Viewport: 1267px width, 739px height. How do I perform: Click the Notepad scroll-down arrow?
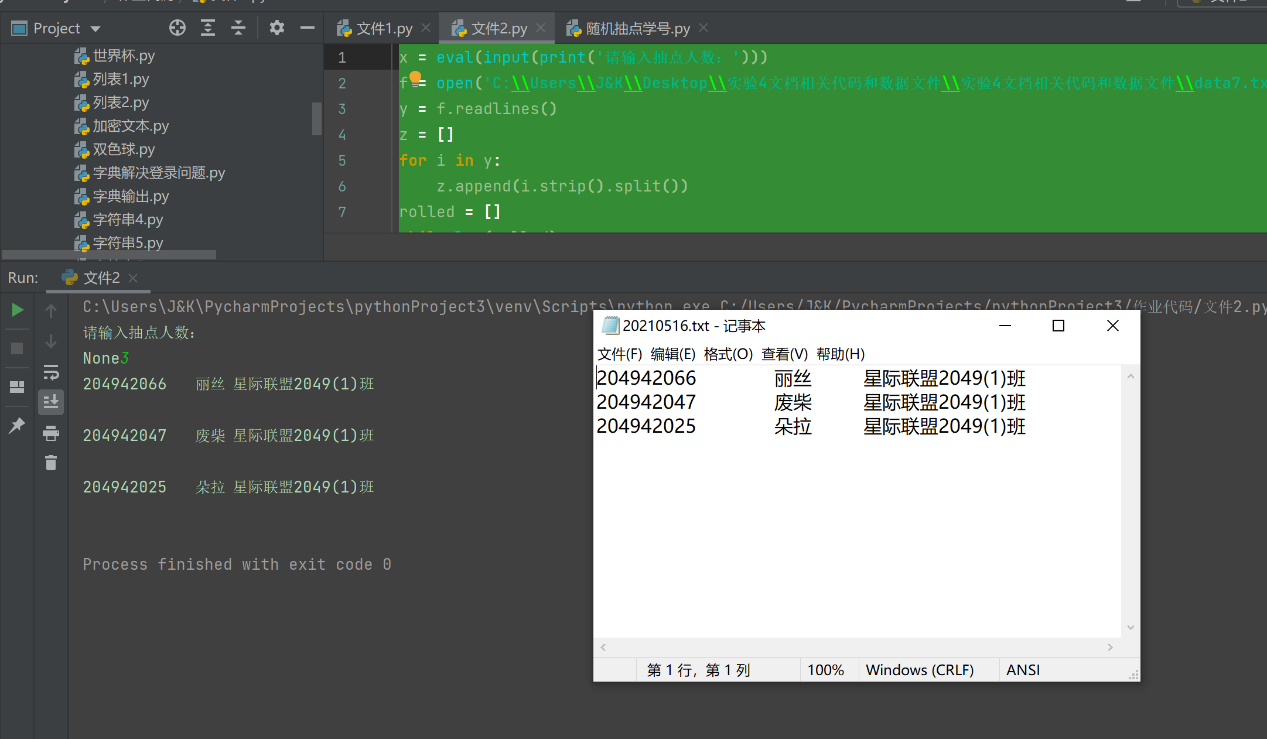point(1131,627)
